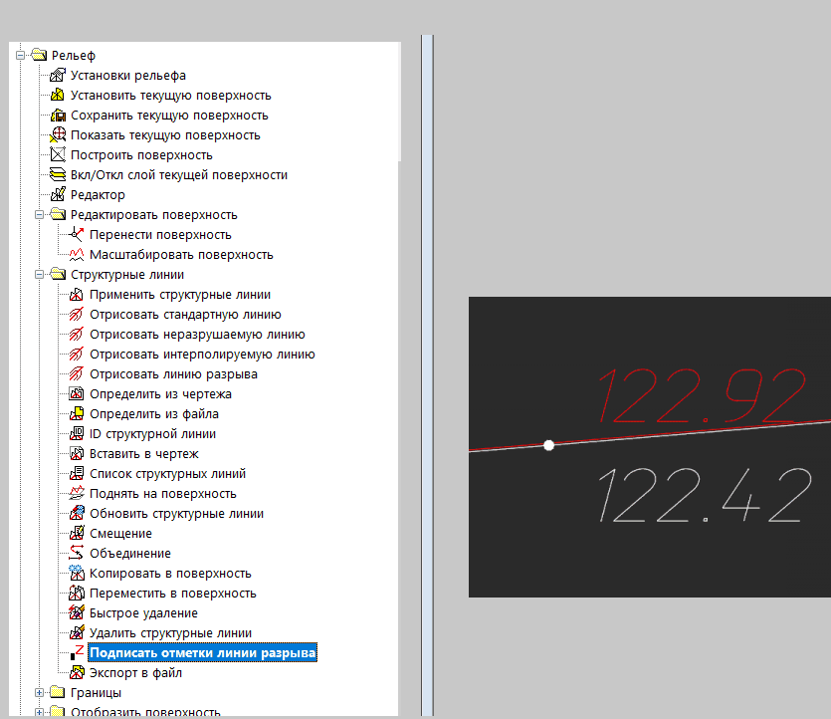This screenshot has height=719, width=831.
Task: Collapse the Структурные линии folder
Action: (40, 275)
